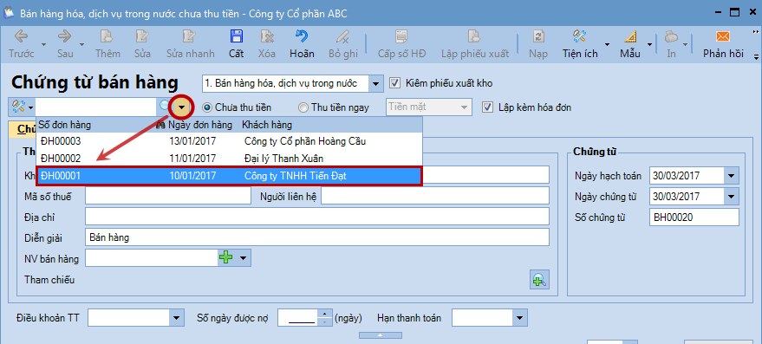Increase Số ngày được nợ stepper

click(x=324, y=314)
